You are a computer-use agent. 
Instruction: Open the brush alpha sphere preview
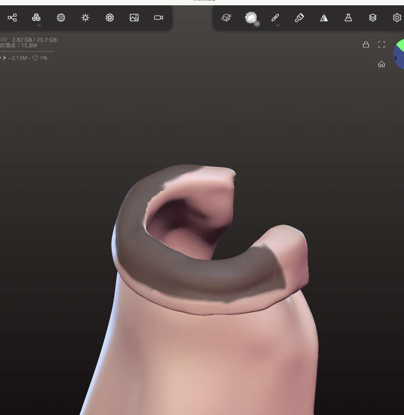click(x=250, y=18)
